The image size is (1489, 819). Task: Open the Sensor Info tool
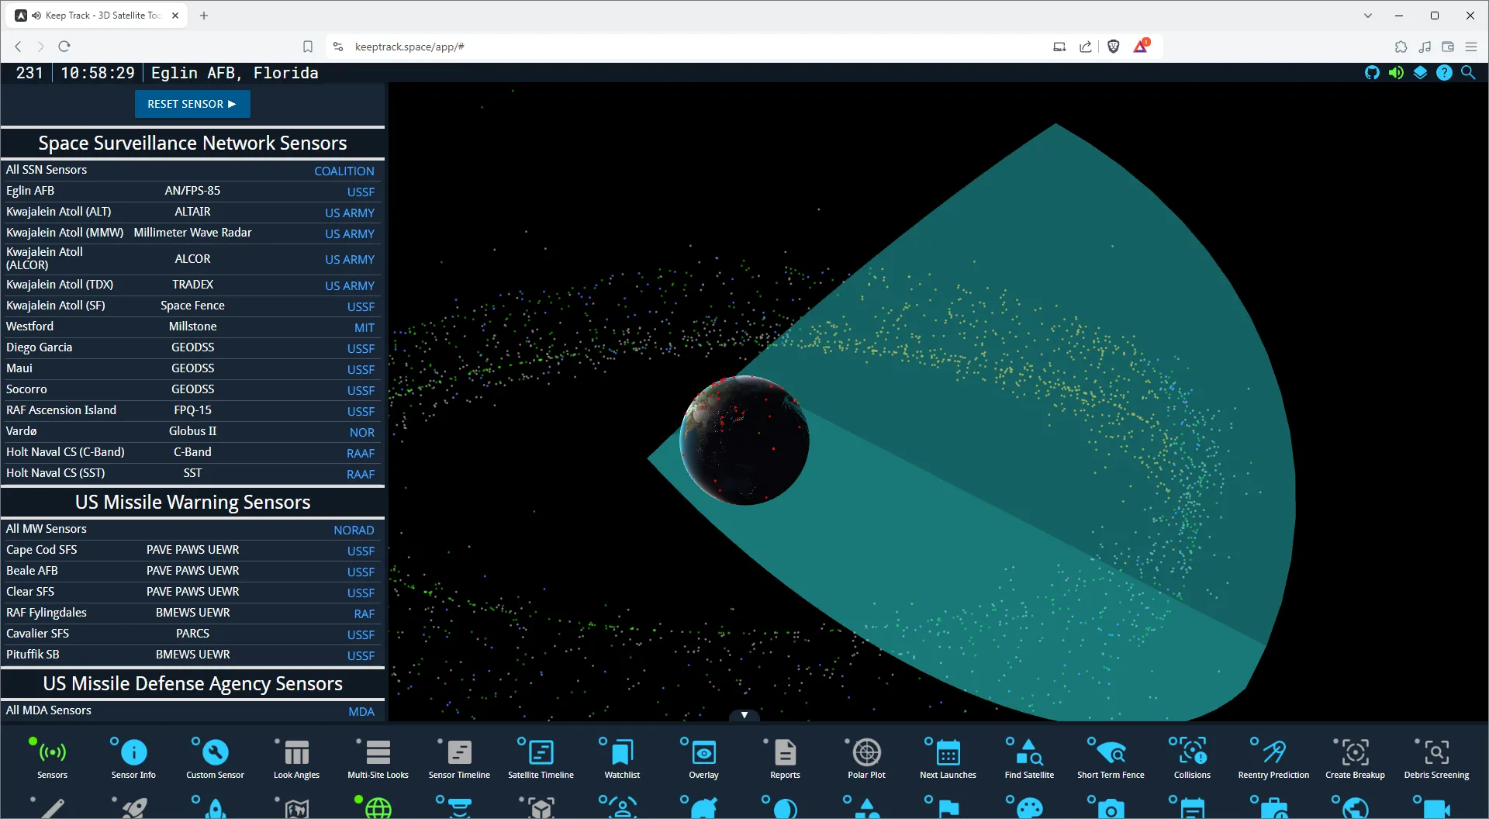point(133,758)
